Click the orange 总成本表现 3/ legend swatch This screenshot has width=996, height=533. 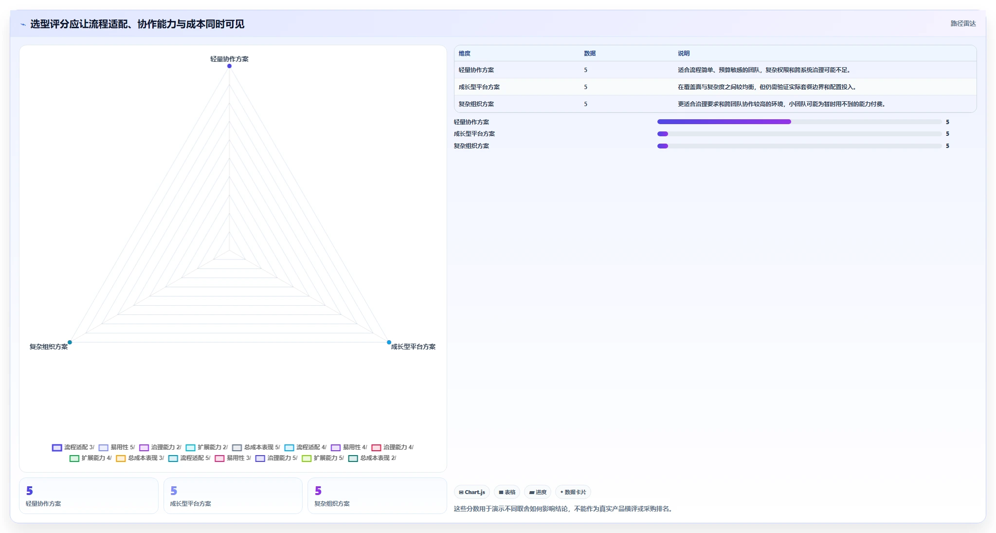[121, 459]
